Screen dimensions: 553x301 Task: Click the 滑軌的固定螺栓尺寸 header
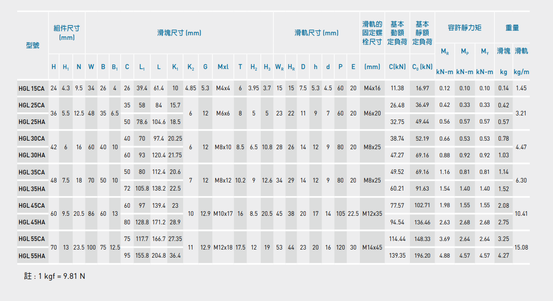click(x=372, y=33)
